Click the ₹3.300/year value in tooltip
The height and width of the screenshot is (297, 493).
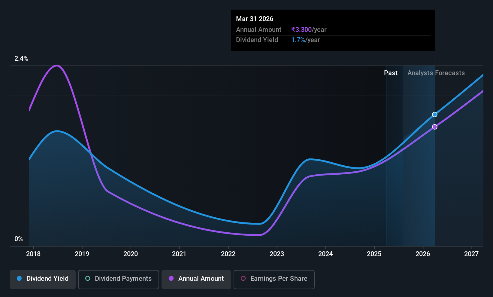[309, 29]
